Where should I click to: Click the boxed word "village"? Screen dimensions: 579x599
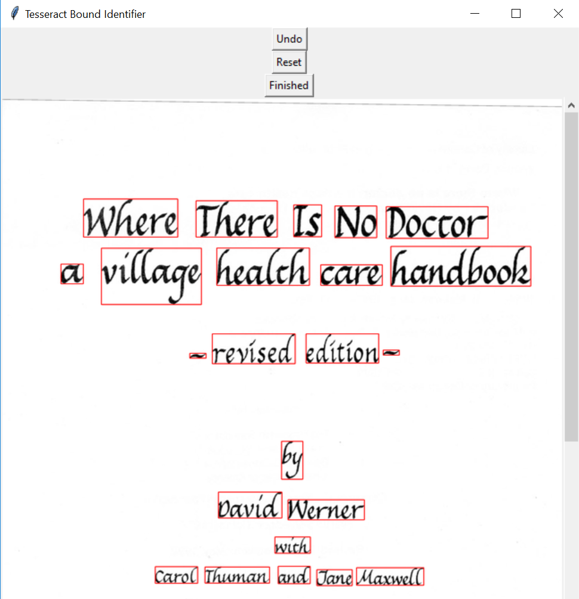click(x=151, y=276)
